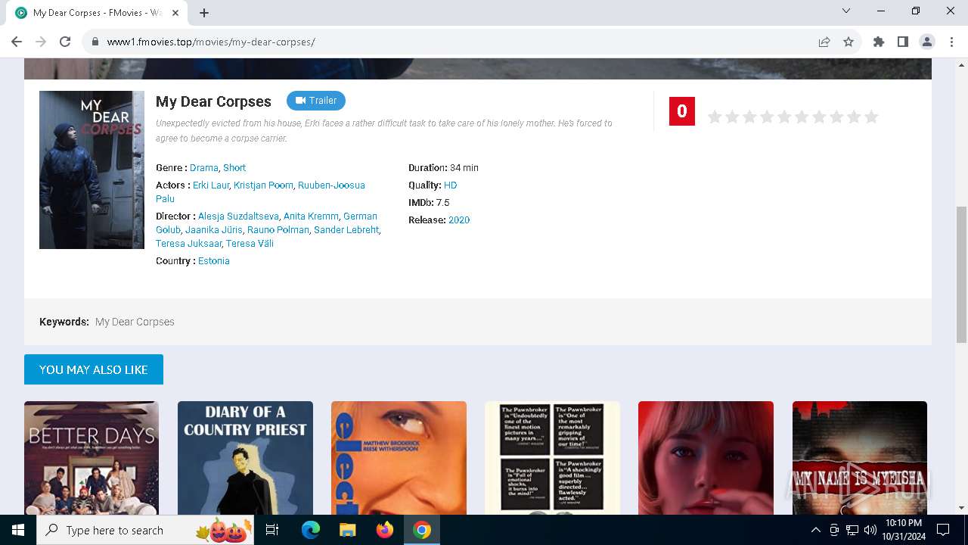Open the network status tray icon
The width and height of the screenshot is (968, 545).
coord(852,530)
